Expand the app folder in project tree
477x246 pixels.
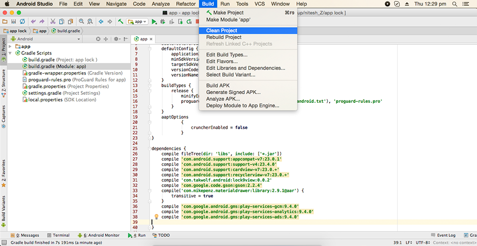10,46
